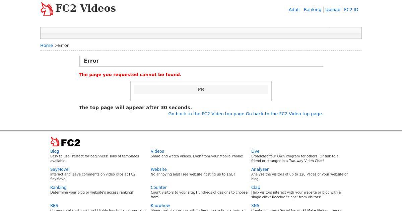Visit the SayMove! service link
Image resolution: width=402 pixels, height=211 pixels.
60,169
